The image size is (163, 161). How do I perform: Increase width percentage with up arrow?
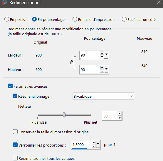(x=102, y=53)
